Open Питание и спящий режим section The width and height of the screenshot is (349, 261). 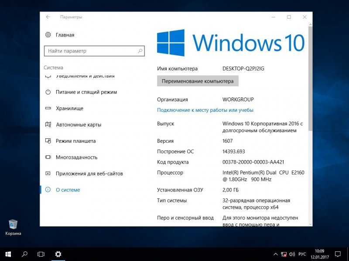pos(86,92)
